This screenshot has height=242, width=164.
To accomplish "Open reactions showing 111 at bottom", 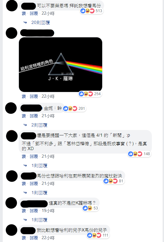I will click(x=98, y=235).
